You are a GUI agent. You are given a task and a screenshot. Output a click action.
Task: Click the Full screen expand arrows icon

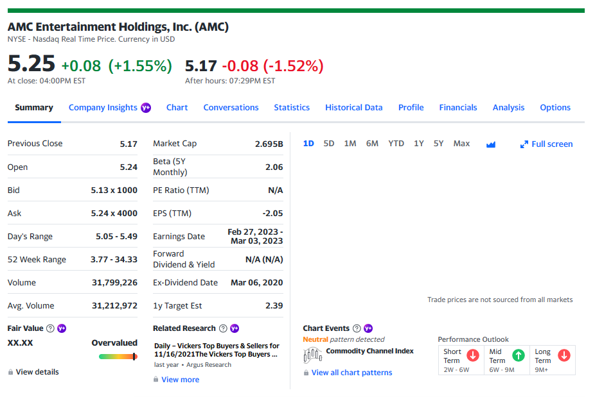coord(524,144)
